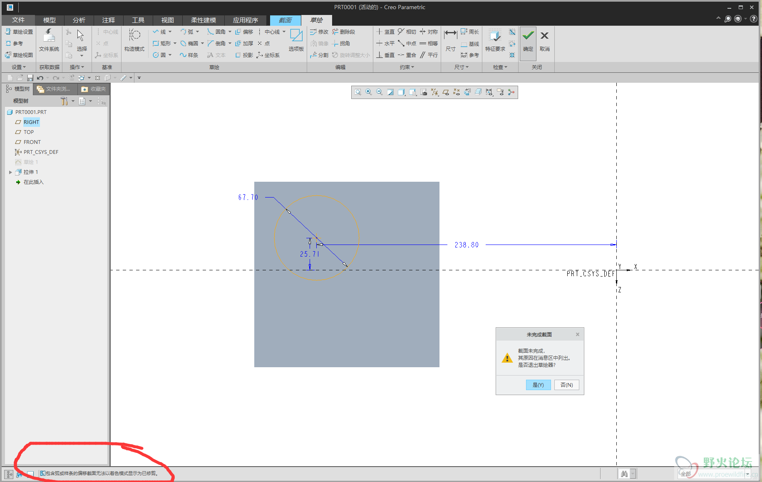The height and width of the screenshot is (482, 762).
Task: Expand the 拉伸 1 tree node
Action: (x=10, y=172)
